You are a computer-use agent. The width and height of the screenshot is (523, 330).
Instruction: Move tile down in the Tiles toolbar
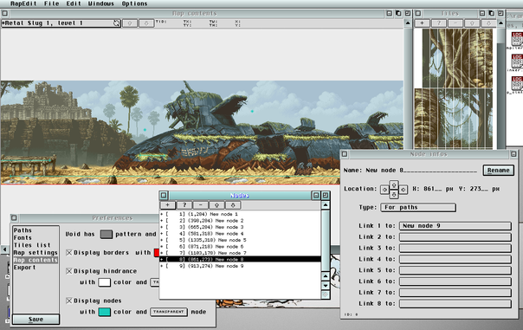coord(488,23)
